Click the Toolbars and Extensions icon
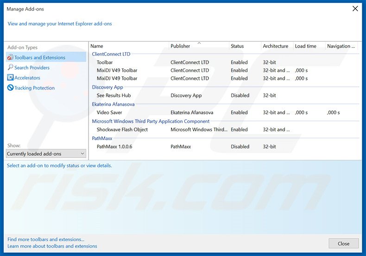Image resolution: width=366 pixels, height=256 pixels. click(10, 58)
